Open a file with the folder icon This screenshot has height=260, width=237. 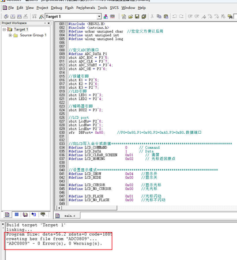(x=130, y=17)
